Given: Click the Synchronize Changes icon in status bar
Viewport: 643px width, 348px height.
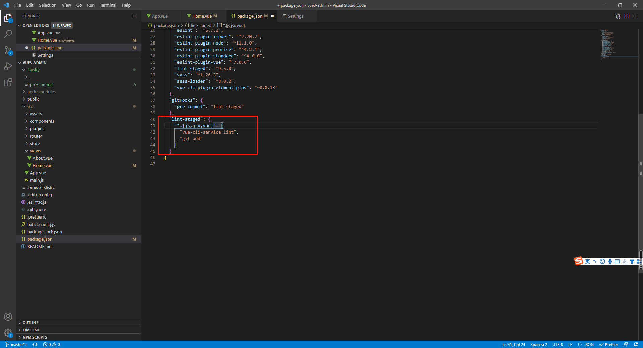Looking at the screenshot, I should 35,344.
